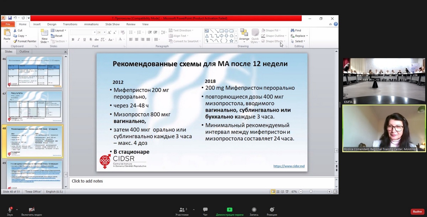Viewport: 427px width, 217px height.
Task: Switch to the Transitions ribbon tab
Action: pyautogui.click(x=70, y=24)
